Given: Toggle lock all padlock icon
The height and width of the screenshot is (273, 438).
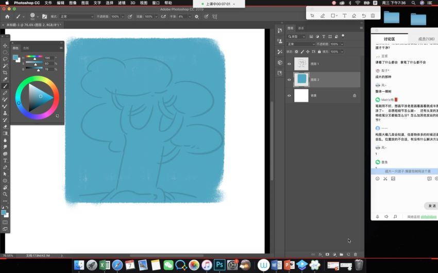Looking at the screenshot, I should click(319, 52).
